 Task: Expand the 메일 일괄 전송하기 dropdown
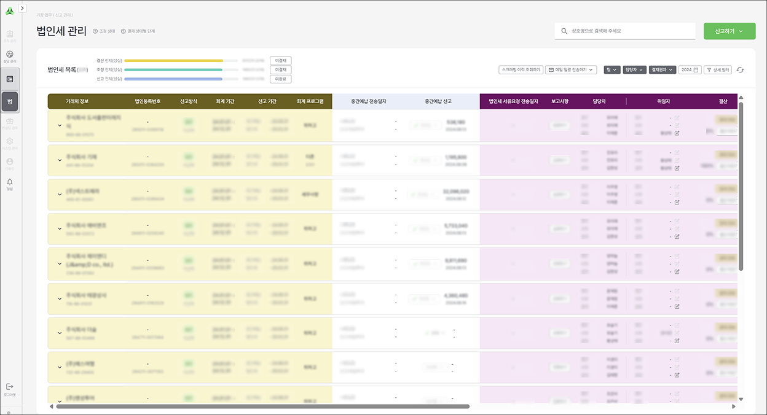point(571,70)
